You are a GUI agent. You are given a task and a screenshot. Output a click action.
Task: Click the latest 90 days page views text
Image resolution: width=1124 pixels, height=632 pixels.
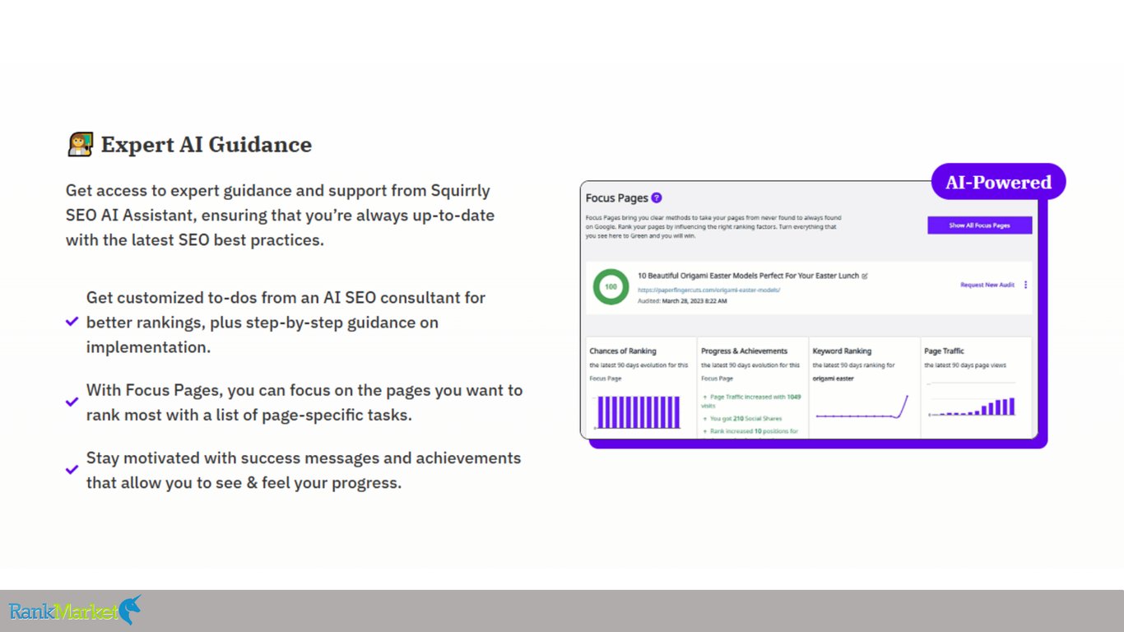tap(964, 365)
